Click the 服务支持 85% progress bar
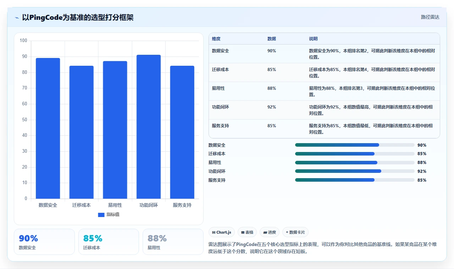The height and width of the screenshot is (269, 454). 355,180
